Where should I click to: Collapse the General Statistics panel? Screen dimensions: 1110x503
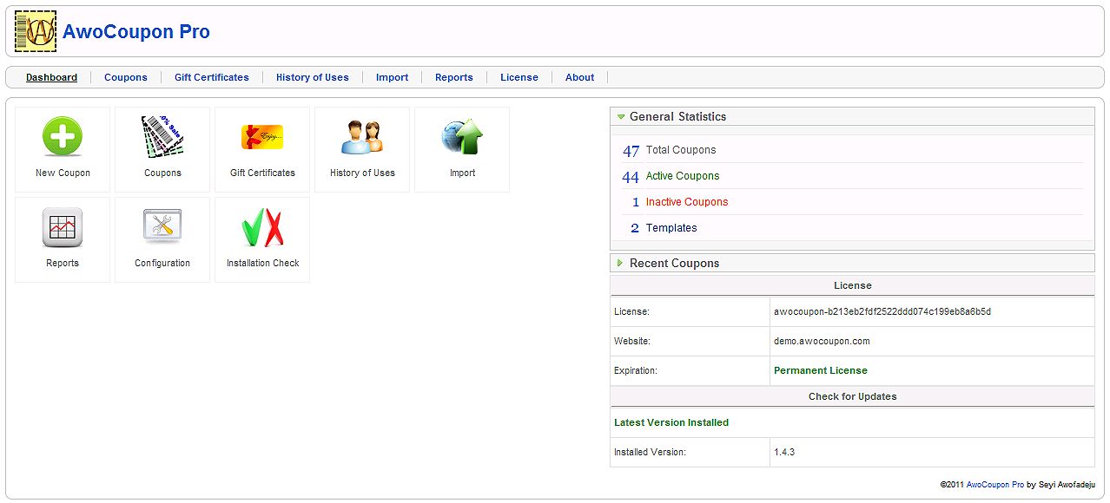pos(852,116)
